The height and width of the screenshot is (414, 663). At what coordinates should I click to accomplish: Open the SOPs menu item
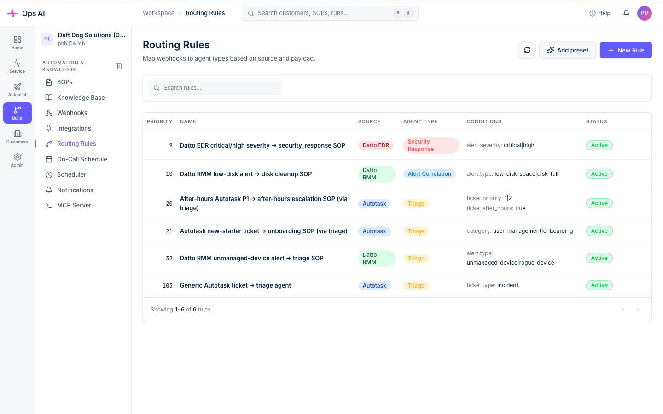83,82
